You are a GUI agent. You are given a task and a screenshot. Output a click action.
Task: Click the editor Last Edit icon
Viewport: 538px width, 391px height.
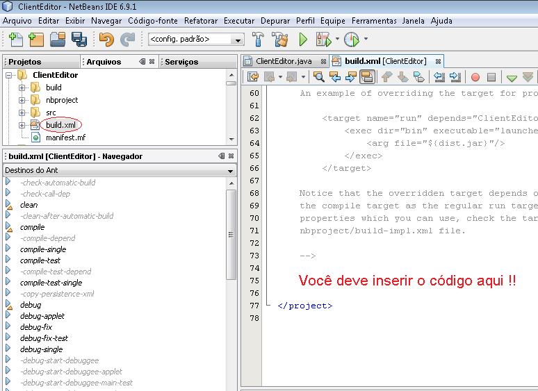coord(253,77)
